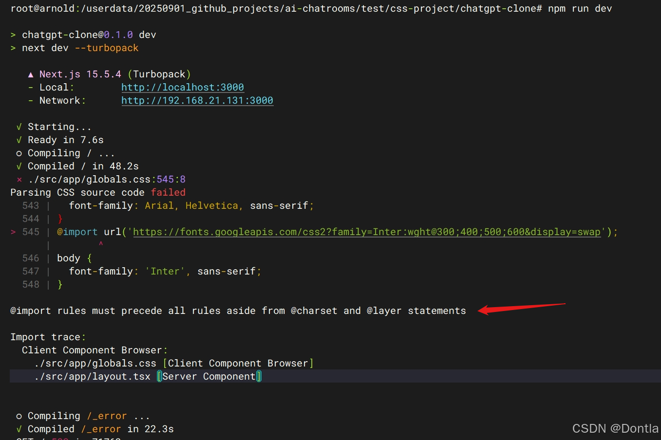Viewport: 661px width, 440px height.
Task: Click the Client Component Browser trace entry
Action: 94,350
